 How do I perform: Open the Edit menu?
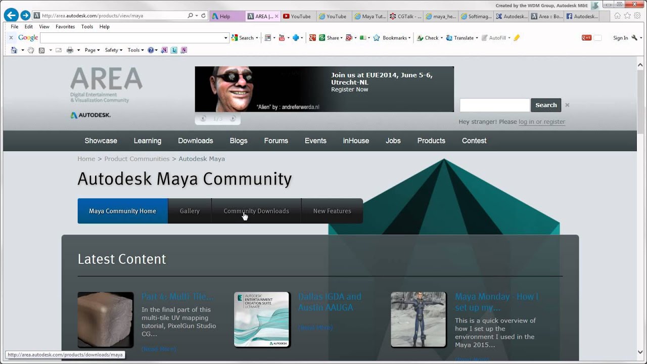(x=29, y=27)
